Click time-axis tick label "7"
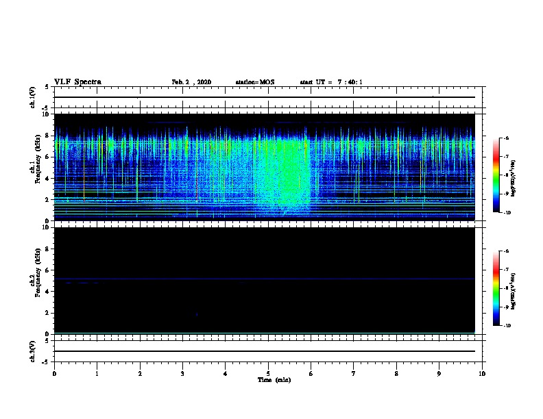 [354, 374]
